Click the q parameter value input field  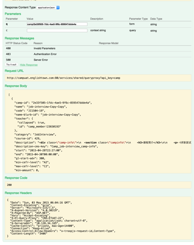click(x=57, y=24)
